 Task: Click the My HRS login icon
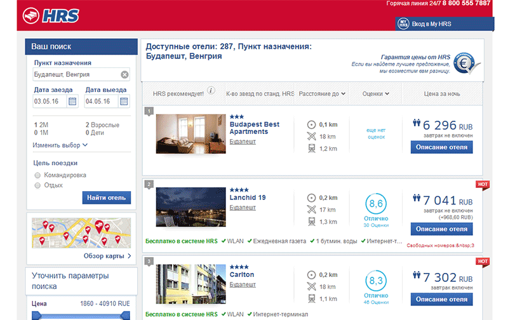[x=403, y=23]
